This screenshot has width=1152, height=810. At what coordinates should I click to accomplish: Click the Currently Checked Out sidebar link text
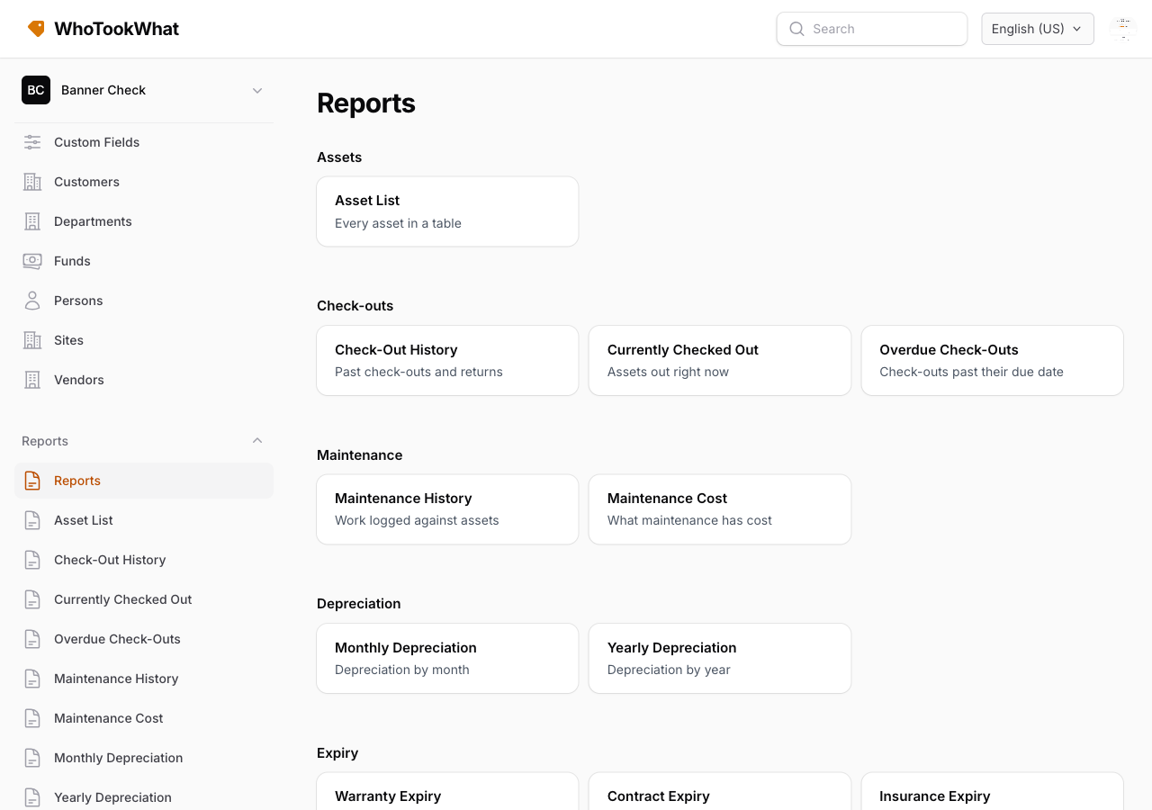pyautogui.click(x=123, y=599)
